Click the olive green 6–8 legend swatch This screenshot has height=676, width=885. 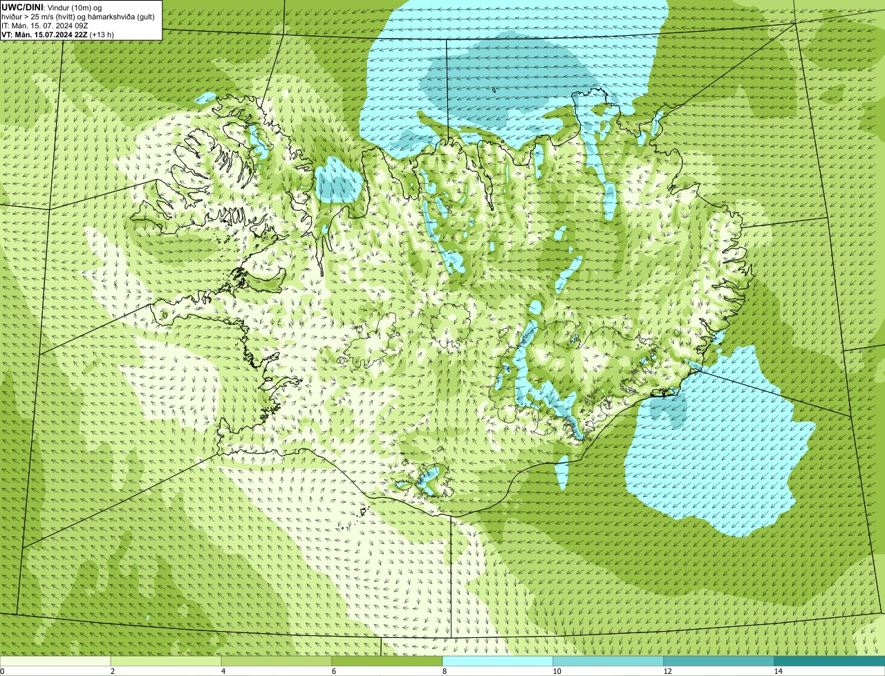click(387, 661)
